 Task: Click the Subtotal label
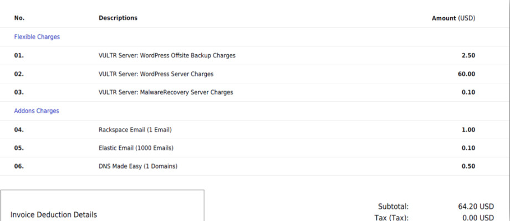pos(393,206)
